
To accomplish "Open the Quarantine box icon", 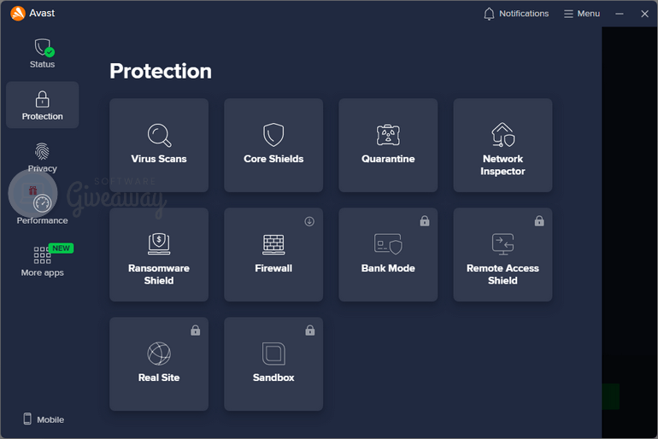I will [x=388, y=135].
